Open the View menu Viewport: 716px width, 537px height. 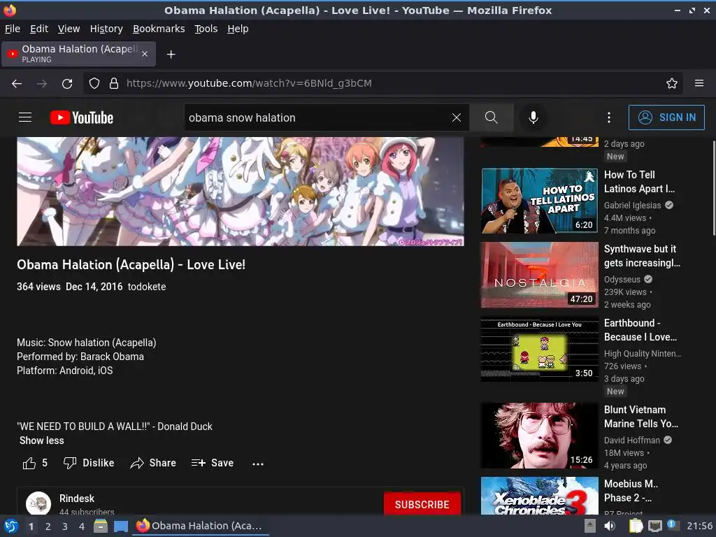pyautogui.click(x=69, y=29)
